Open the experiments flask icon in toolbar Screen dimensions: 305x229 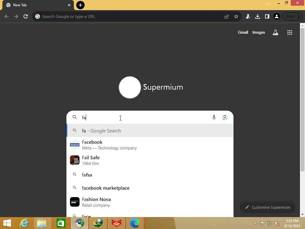point(248,17)
